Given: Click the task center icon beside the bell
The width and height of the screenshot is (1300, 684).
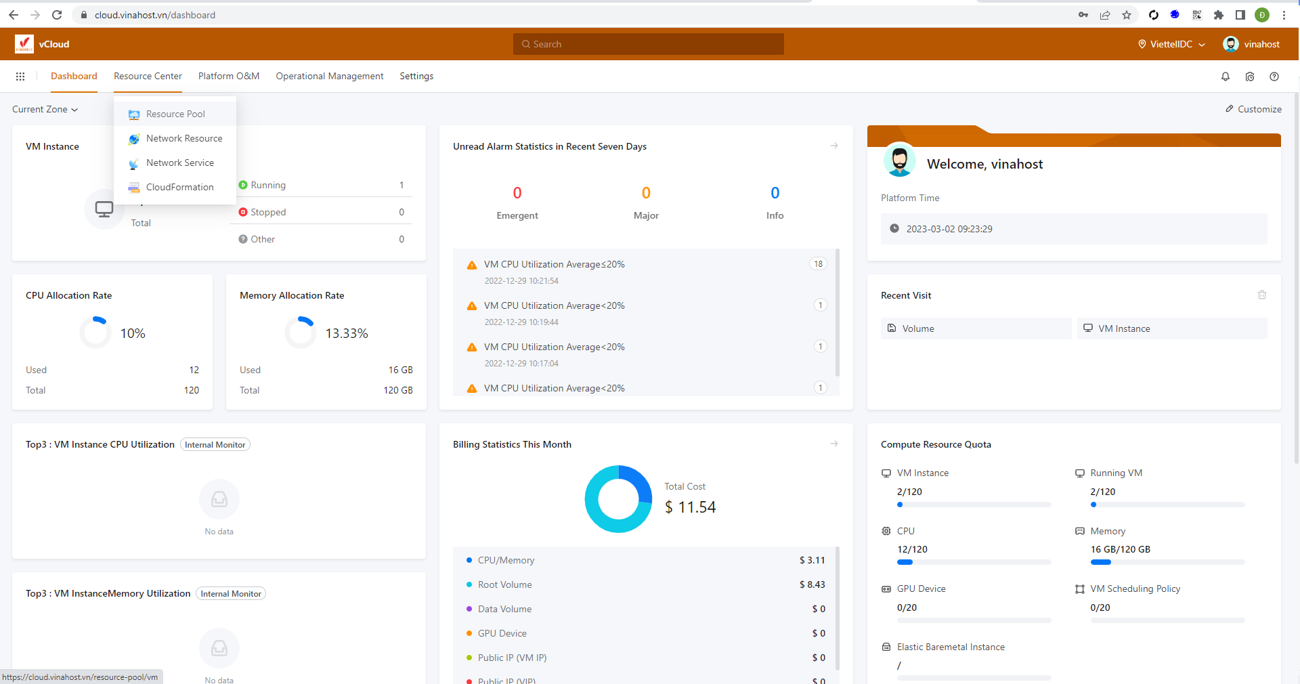Looking at the screenshot, I should tap(1249, 77).
